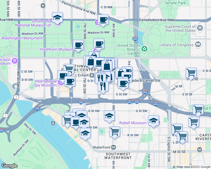211x169 pixels.
Task: Click 'Pennsylvania Ave NW' road label
Action: click(79, 8)
